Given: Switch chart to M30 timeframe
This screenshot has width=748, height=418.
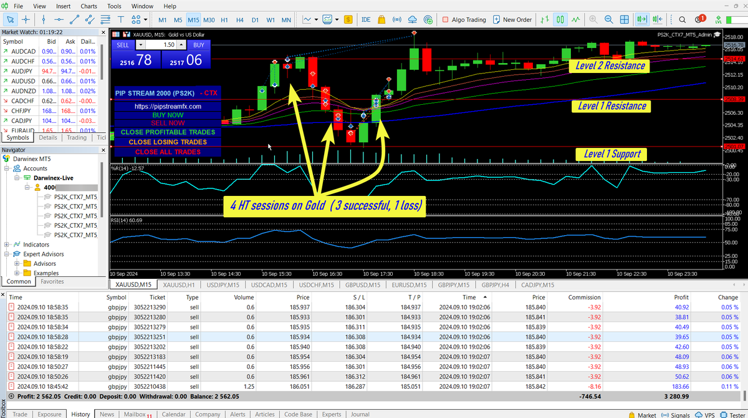Looking at the screenshot, I should click(x=209, y=19).
